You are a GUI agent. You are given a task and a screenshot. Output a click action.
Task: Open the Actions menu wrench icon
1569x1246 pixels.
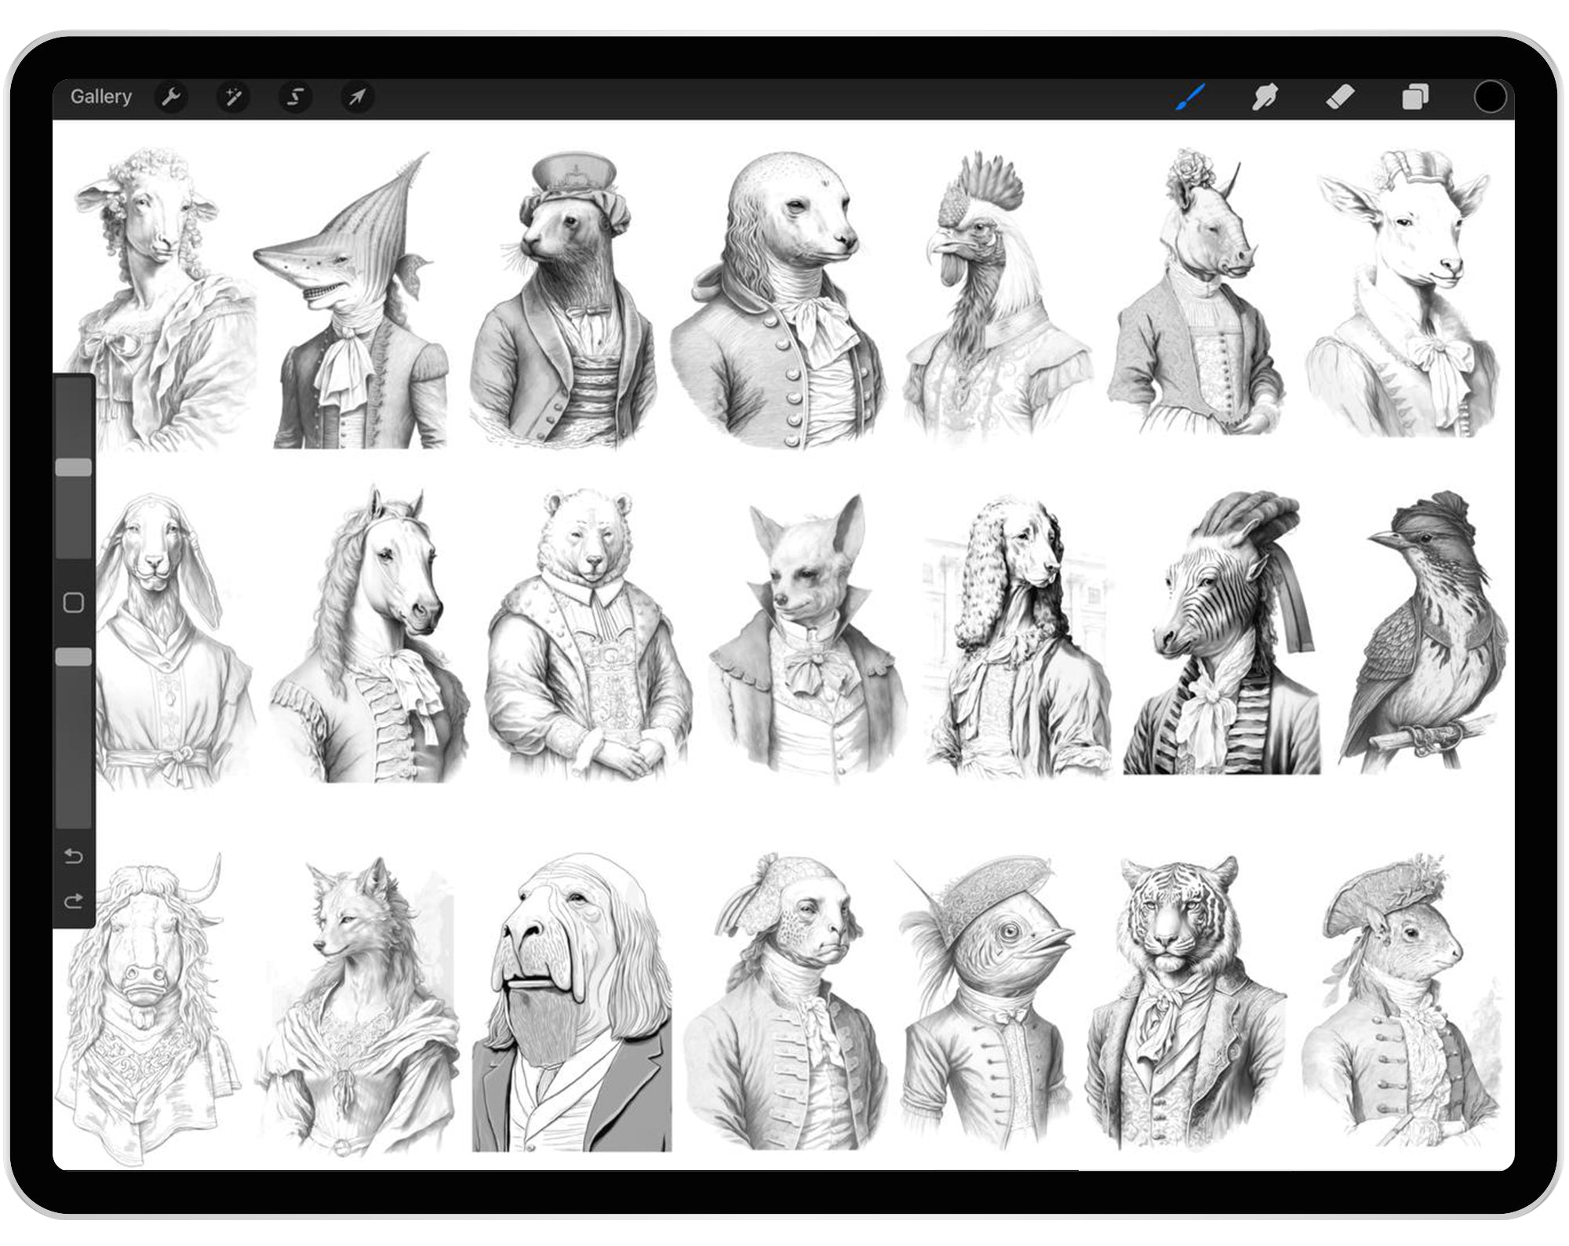tap(171, 96)
